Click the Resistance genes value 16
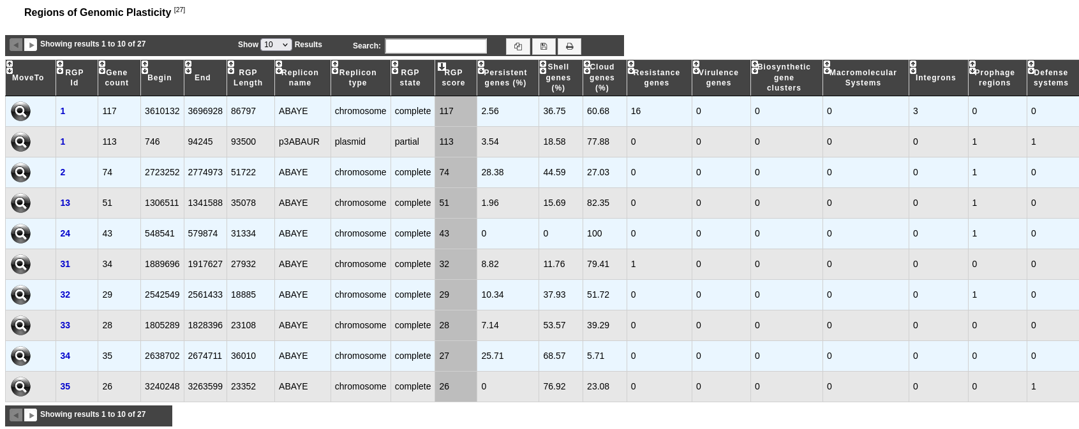Image resolution: width=1079 pixels, height=429 pixels. (636, 111)
